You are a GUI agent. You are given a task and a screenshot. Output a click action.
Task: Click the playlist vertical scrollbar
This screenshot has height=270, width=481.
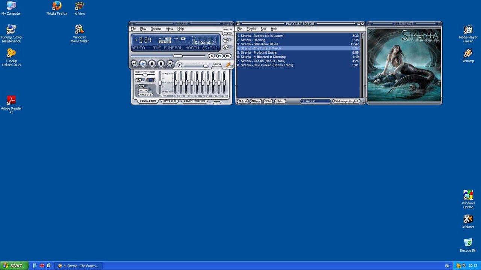[362, 65]
